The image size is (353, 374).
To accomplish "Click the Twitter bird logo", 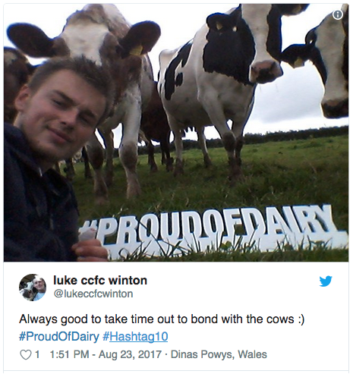I will [326, 281].
